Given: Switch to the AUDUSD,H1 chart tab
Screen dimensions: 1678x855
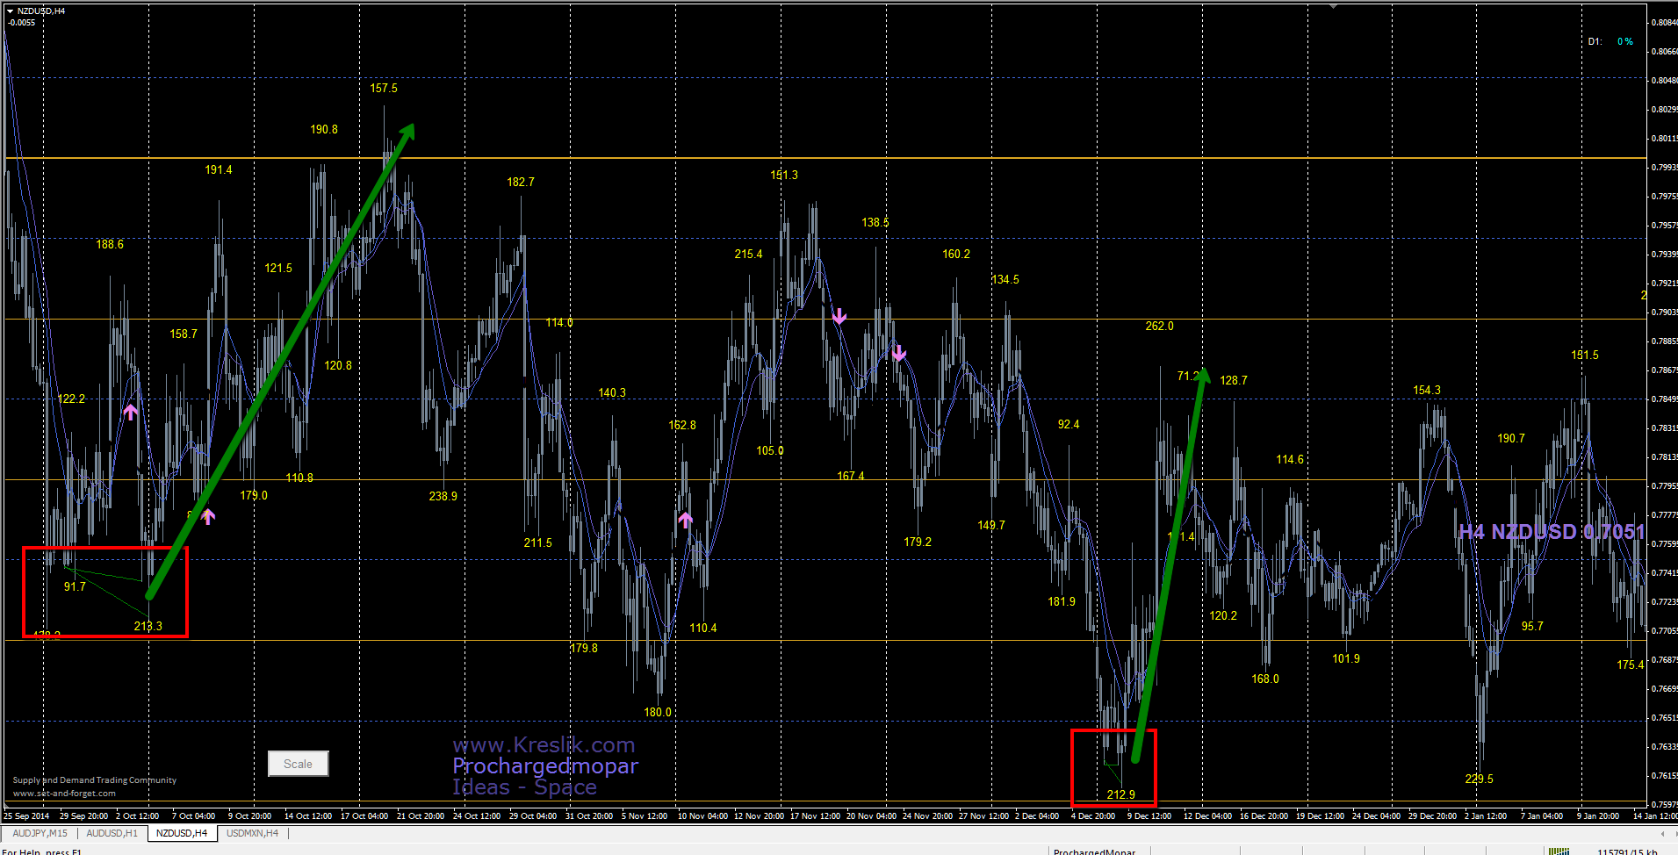Looking at the screenshot, I should point(112,833).
